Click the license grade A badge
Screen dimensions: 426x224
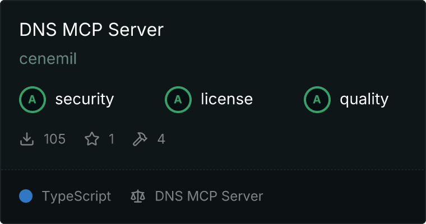178,100
